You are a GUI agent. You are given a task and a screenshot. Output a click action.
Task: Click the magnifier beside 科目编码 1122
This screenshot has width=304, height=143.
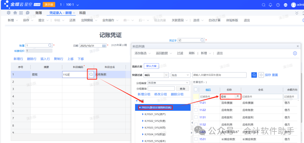point(91,75)
